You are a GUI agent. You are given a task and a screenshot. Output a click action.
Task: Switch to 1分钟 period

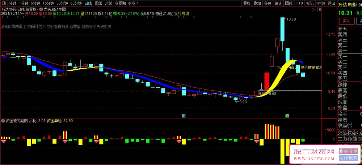coord(23,4)
